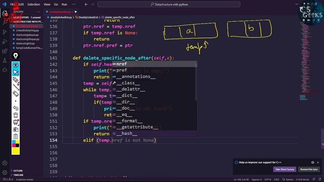Viewport: 324px width, 182px height.
Task: Select the cursor arrow annotation tool
Action: tap(16, 72)
